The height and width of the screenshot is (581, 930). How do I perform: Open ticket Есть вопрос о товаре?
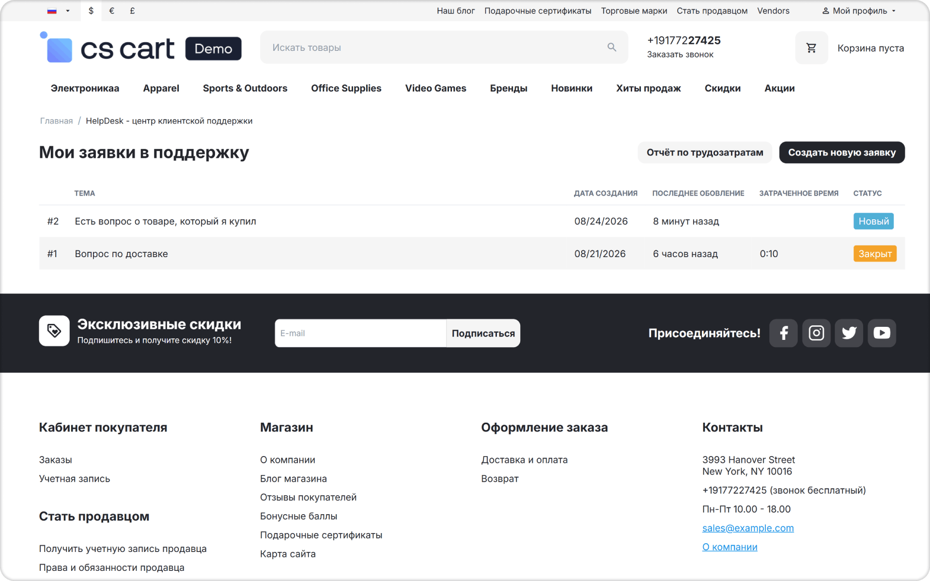[x=165, y=221]
